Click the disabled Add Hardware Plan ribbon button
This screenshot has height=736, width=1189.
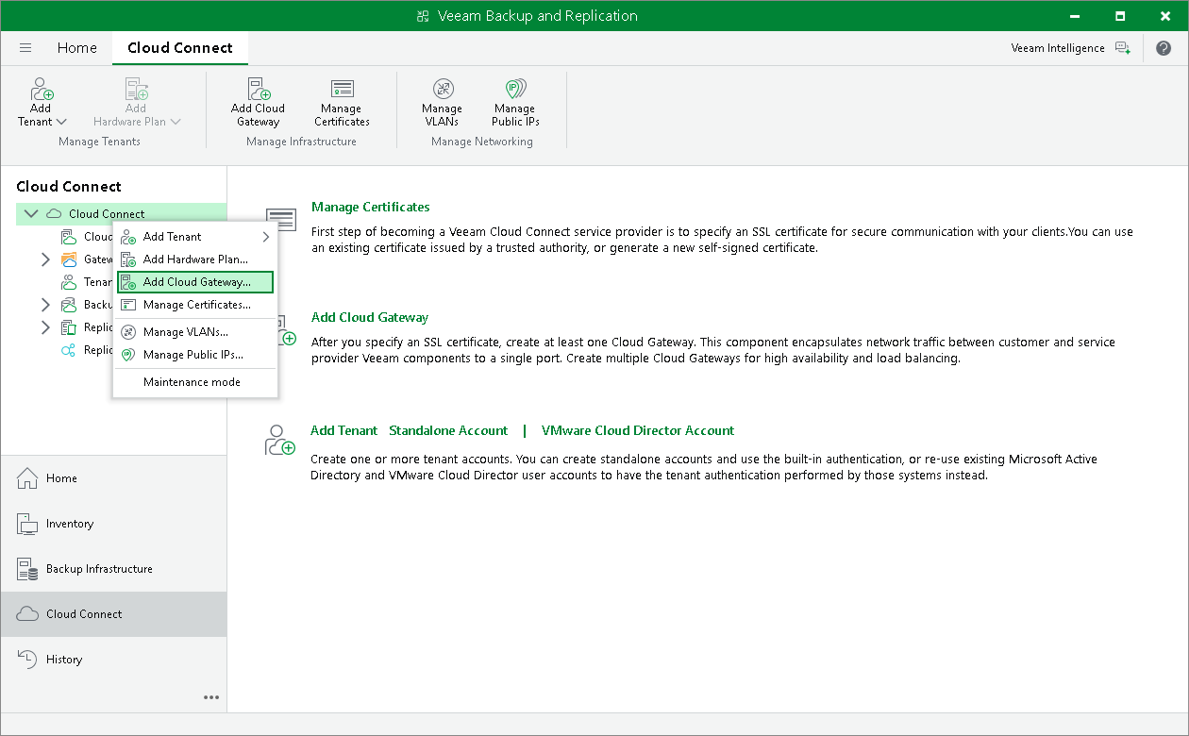coord(137,103)
